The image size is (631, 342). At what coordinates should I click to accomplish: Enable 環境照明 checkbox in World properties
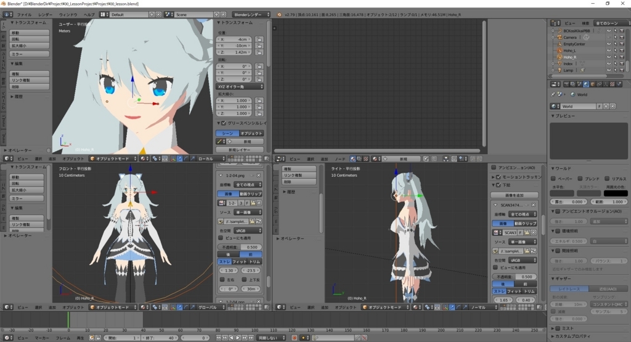(558, 231)
